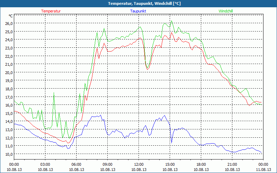Image resolution: width=277 pixels, height=173 pixels.
Task: Click the 11.08.13 date label
Action: click(x=263, y=170)
